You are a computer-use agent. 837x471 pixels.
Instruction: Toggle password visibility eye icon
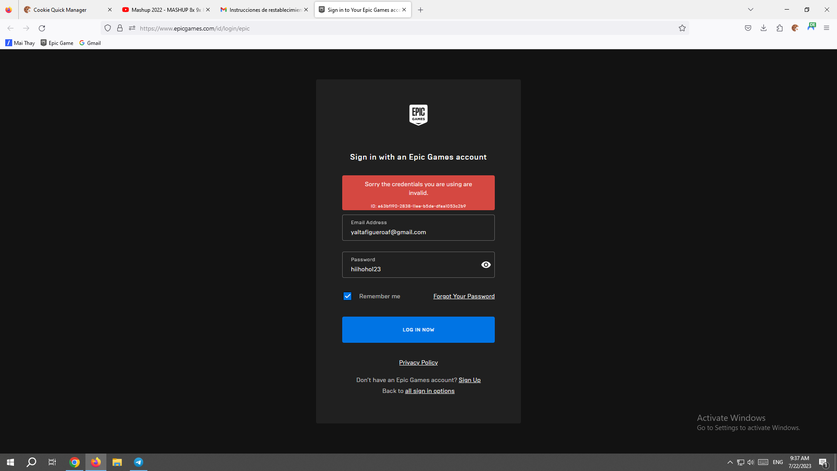[x=486, y=265]
